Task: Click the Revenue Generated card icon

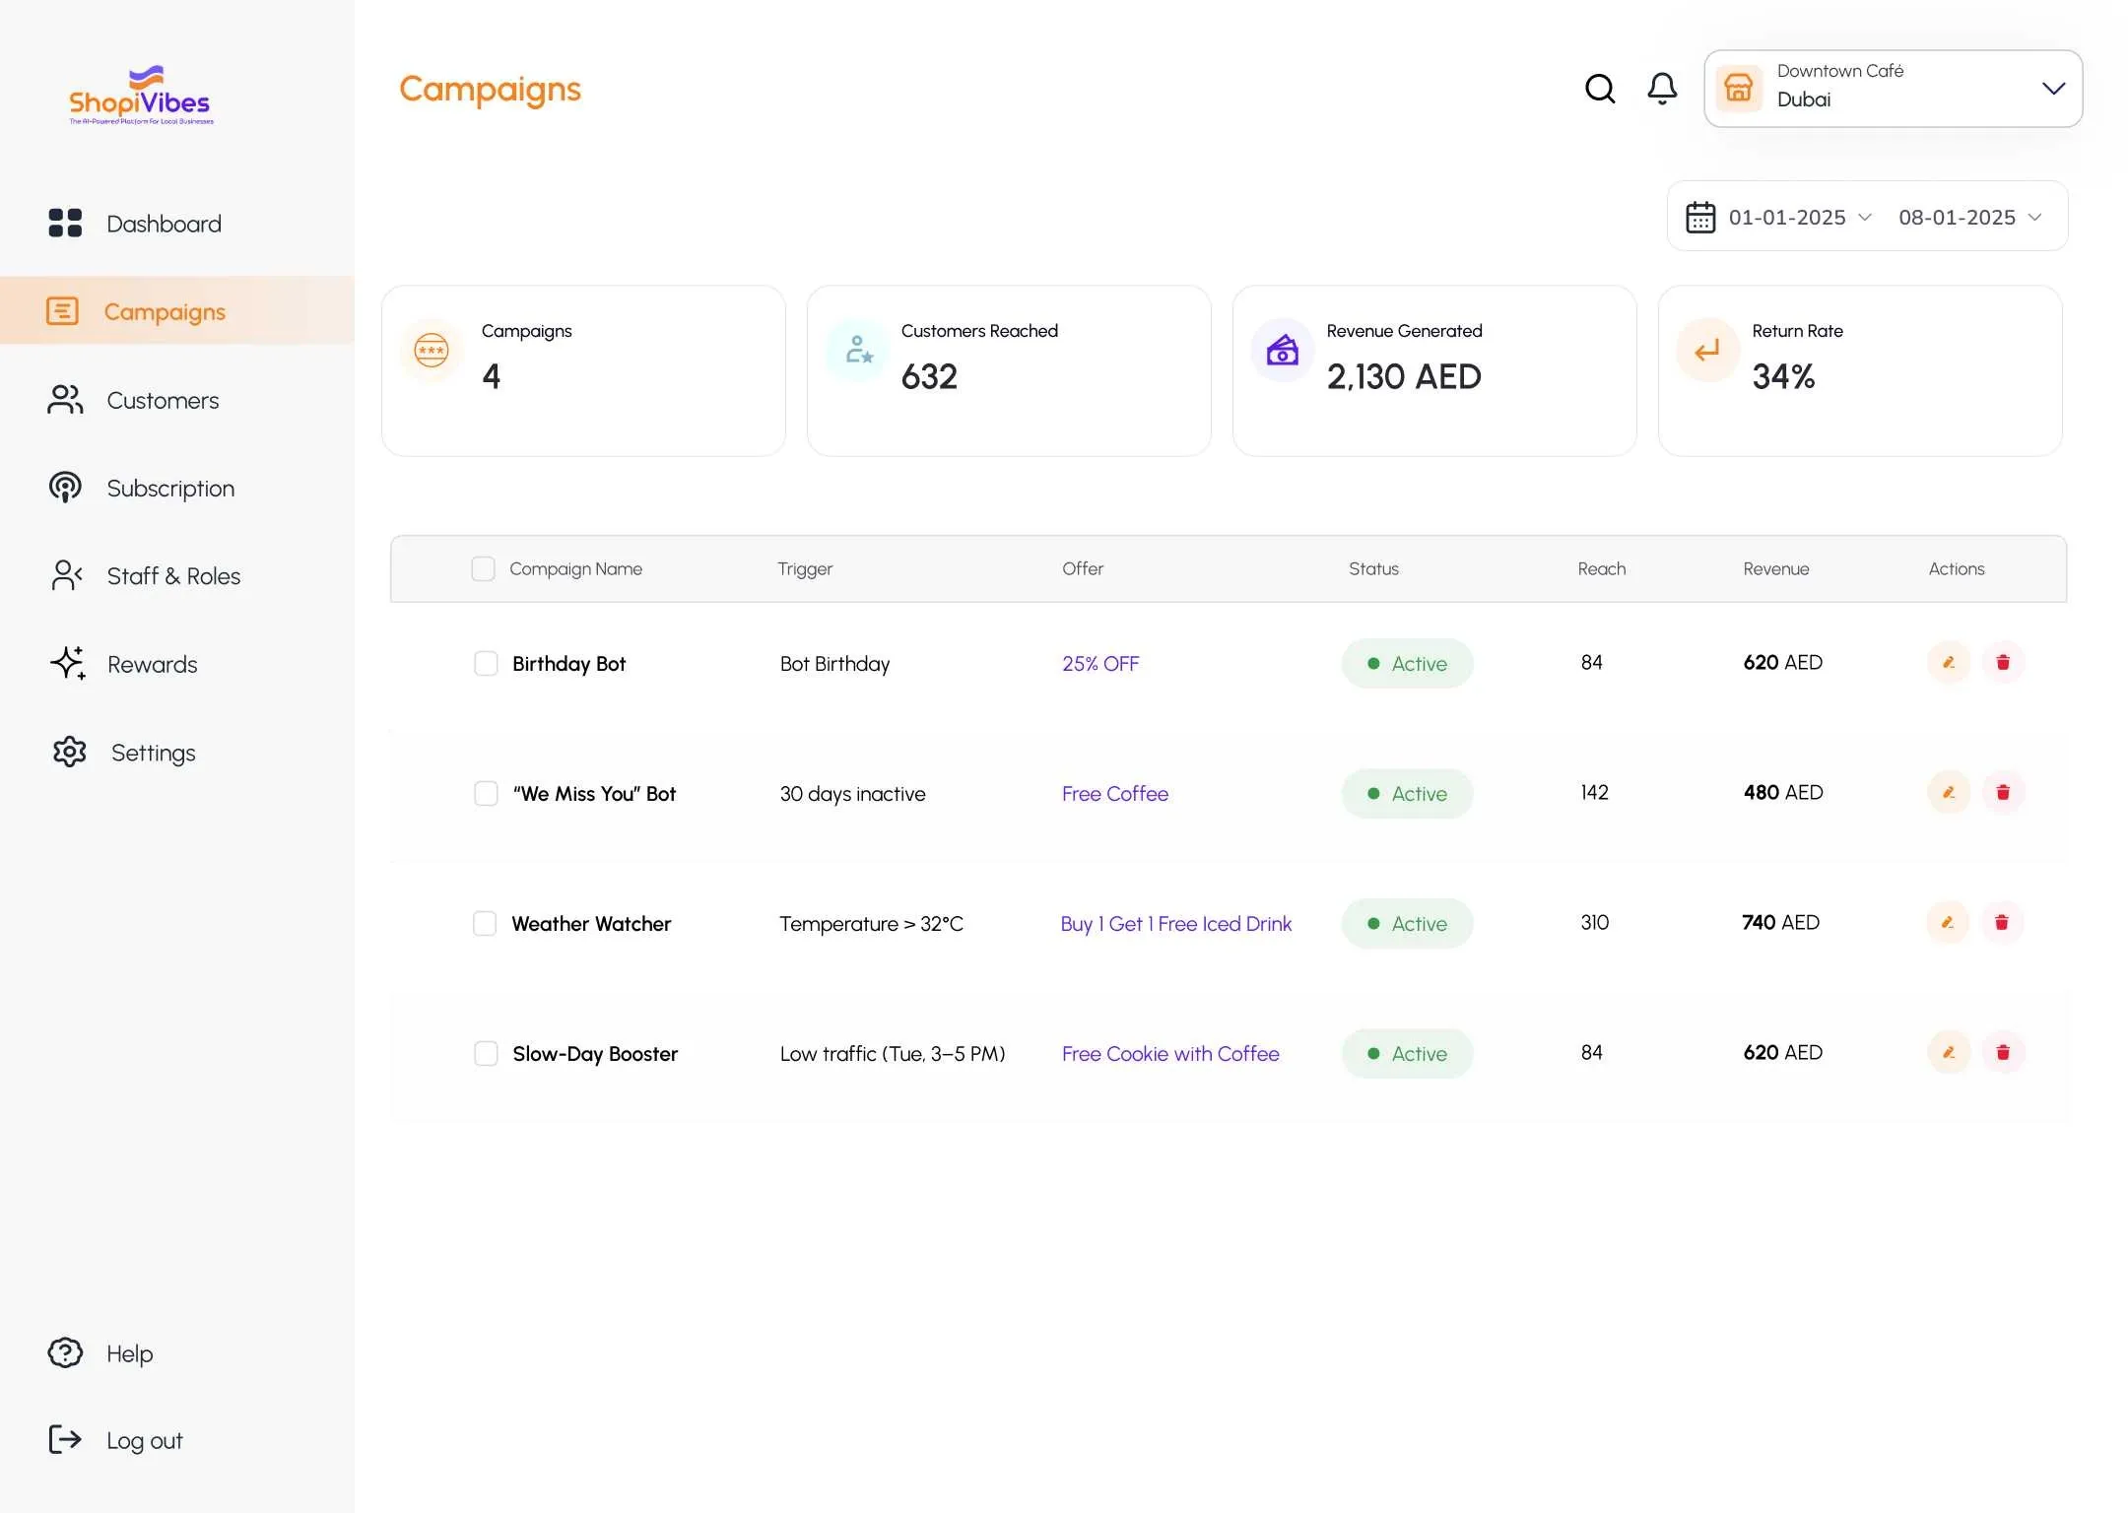Action: point(1283,350)
